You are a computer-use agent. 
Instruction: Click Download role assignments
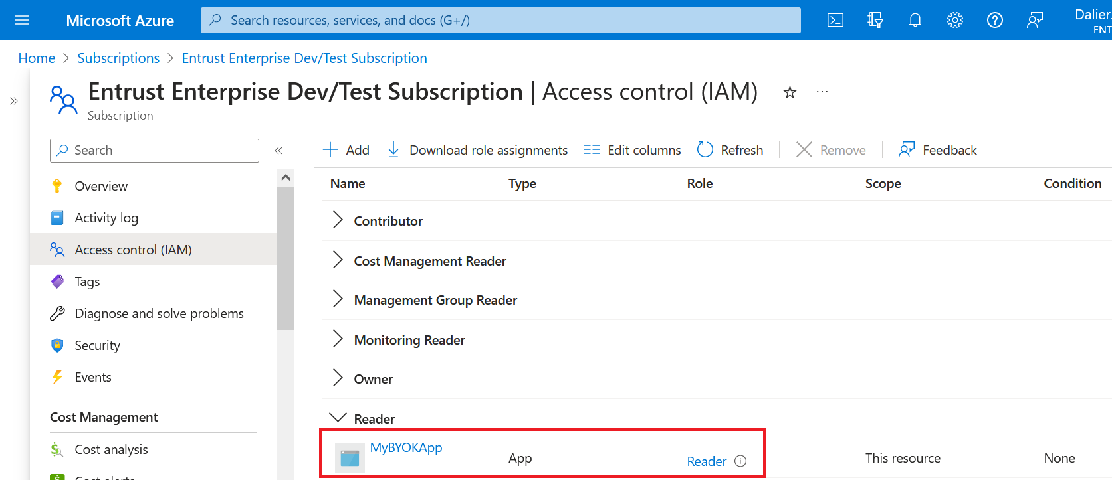[477, 150]
